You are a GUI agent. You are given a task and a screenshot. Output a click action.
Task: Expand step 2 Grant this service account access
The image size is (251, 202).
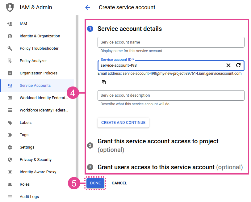(x=158, y=145)
